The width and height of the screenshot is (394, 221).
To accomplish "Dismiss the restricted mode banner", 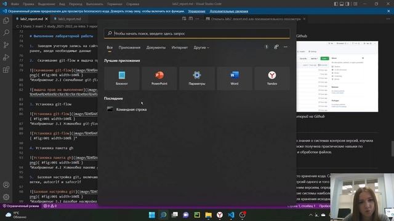I will click(388, 11).
